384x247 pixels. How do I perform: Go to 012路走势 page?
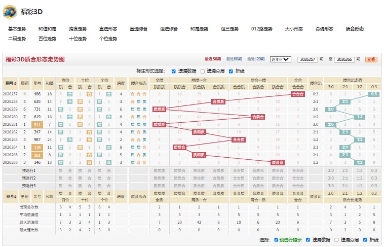coord(262,29)
